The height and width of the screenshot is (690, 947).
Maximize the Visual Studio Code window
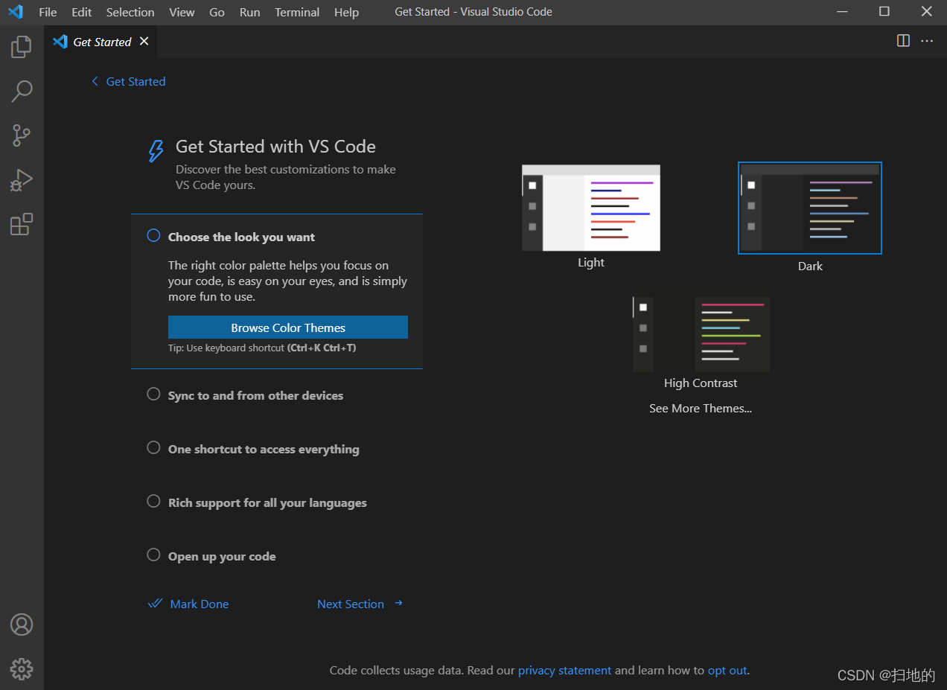[884, 12]
